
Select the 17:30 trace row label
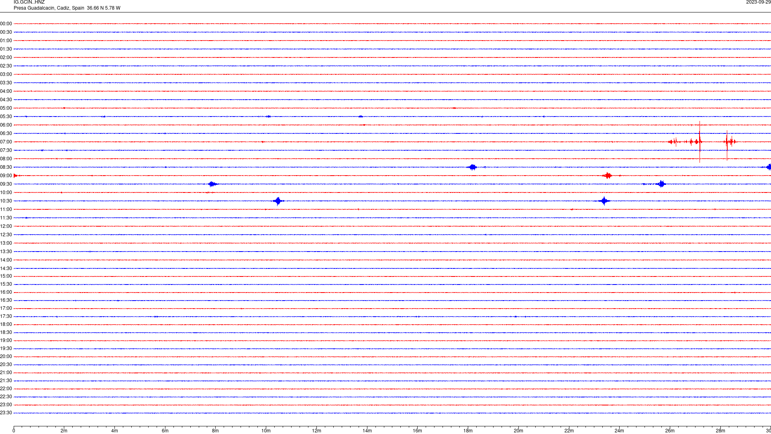(x=6, y=316)
